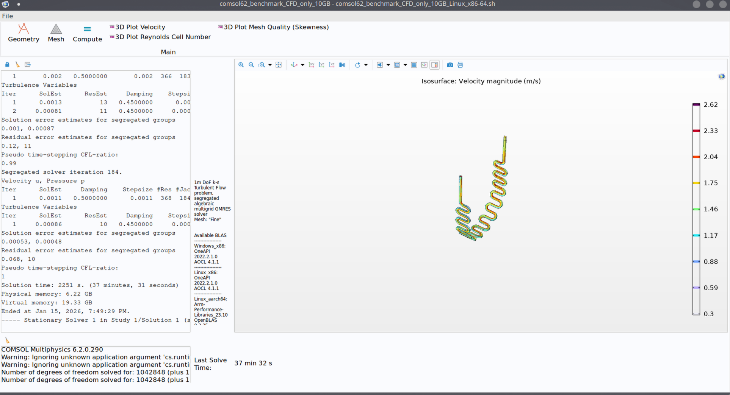Viewport: 730px width, 395px height.
Task: Click the Mesh button
Action: pos(56,33)
